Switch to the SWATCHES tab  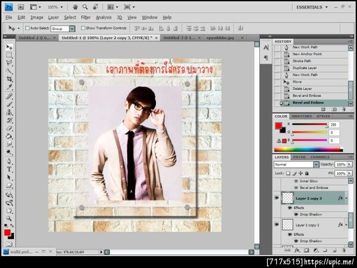[x=302, y=116]
